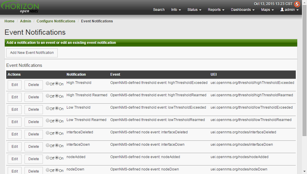
Task: Turn off the High Threshold notification
Action: tap(48, 84)
